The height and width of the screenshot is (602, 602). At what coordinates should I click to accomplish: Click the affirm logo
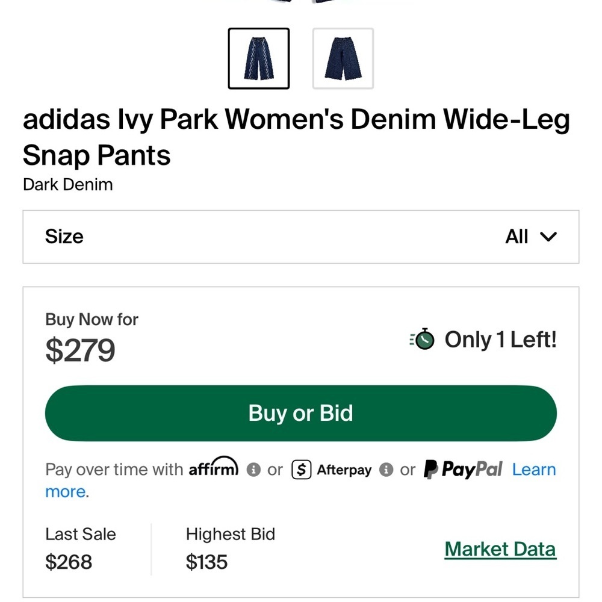(214, 467)
